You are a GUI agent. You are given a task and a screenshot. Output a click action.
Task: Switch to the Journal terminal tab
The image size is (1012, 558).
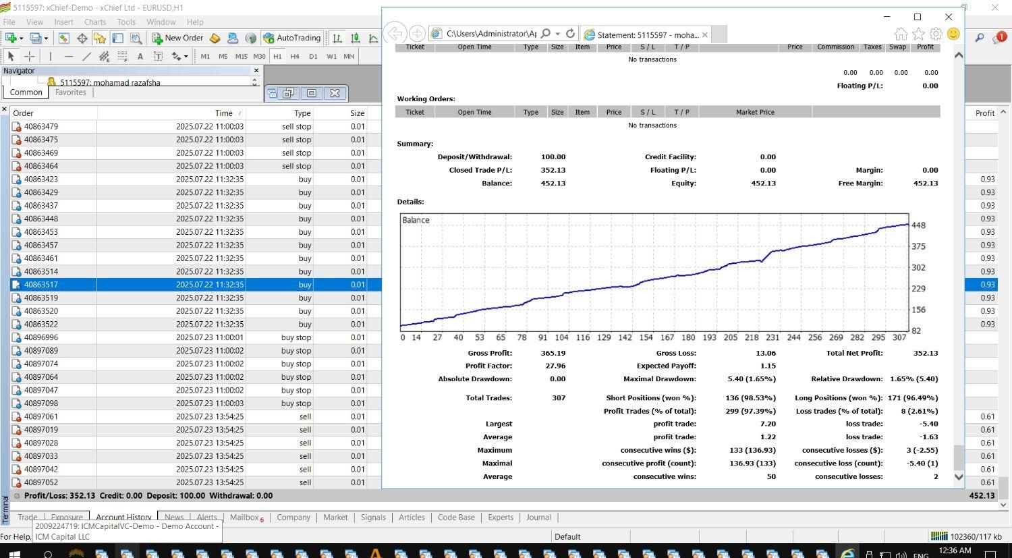pos(538,518)
